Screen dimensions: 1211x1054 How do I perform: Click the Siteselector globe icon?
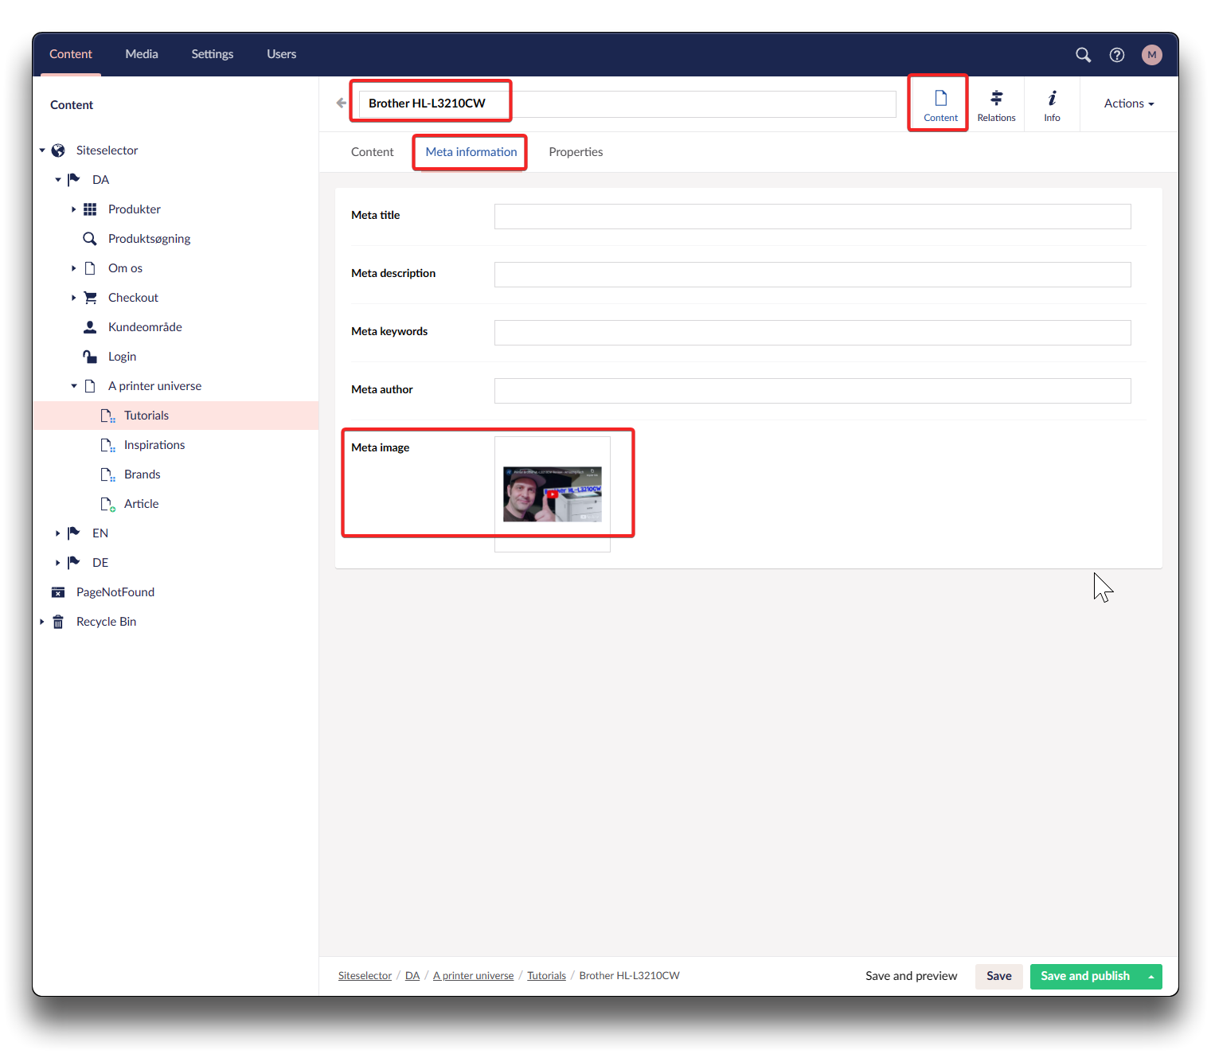coord(58,150)
